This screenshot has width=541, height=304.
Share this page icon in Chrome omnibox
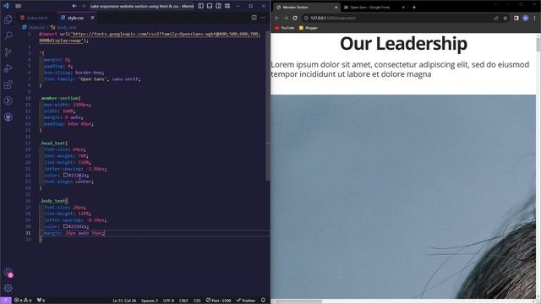coord(496,18)
